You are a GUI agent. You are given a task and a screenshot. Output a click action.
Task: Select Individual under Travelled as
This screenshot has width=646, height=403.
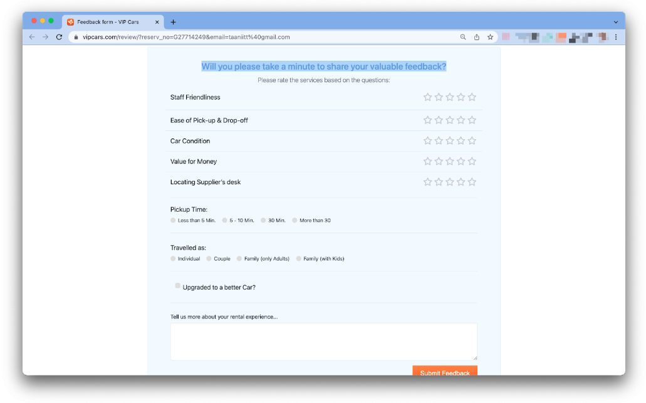(173, 259)
